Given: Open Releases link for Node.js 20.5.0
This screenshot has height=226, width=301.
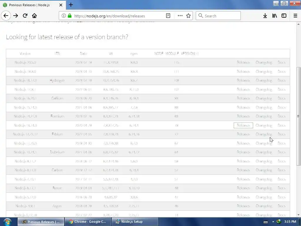Looking at the screenshot, I should [243, 62].
